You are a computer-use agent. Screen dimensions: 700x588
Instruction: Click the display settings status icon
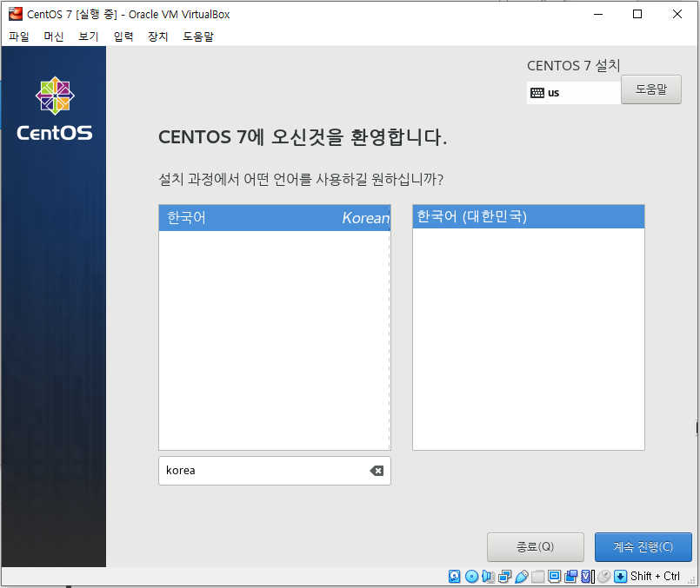[x=555, y=577]
